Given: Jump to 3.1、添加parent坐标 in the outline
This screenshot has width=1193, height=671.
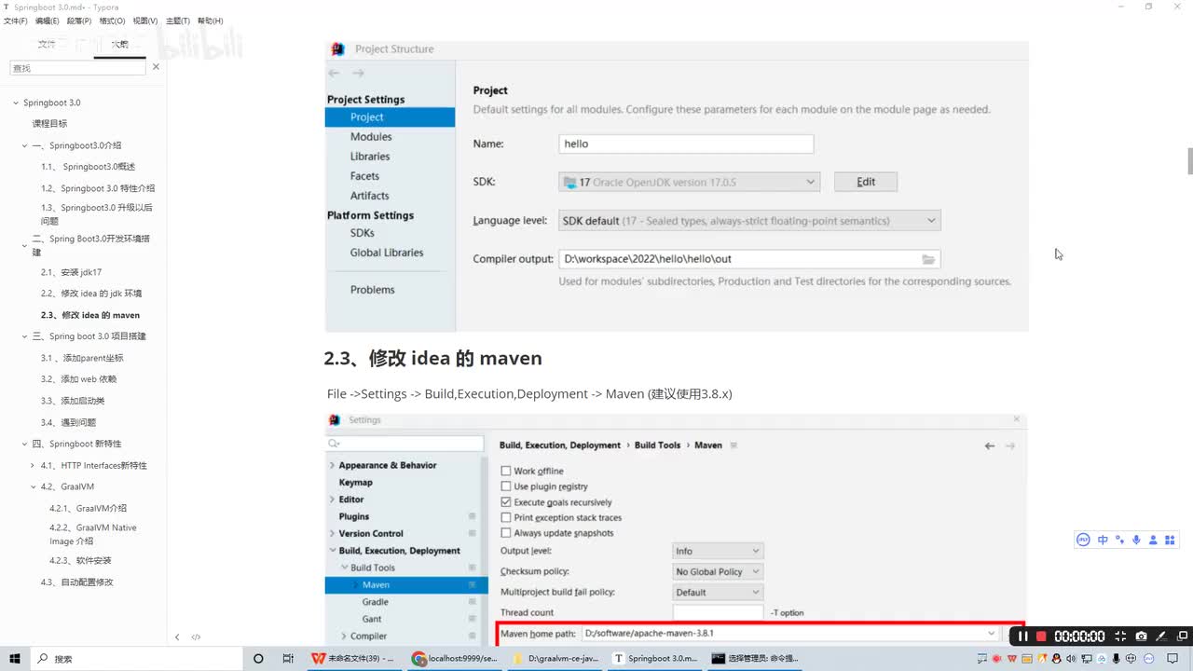Looking at the screenshot, I should pos(82,358).
